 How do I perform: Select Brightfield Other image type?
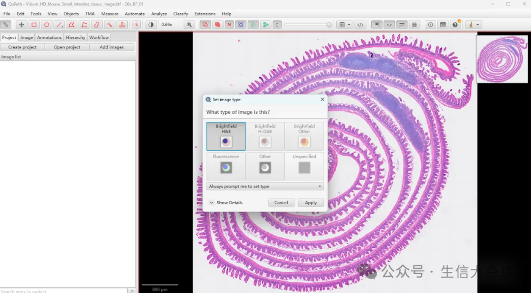pos(304,136)
